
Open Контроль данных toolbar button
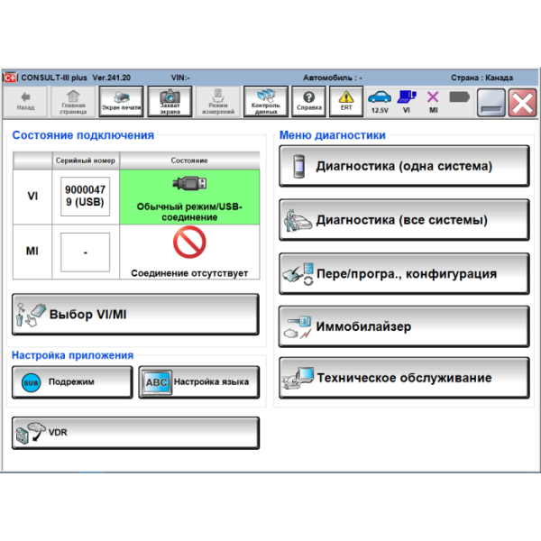pyautogui.click(x=266, y=101)
